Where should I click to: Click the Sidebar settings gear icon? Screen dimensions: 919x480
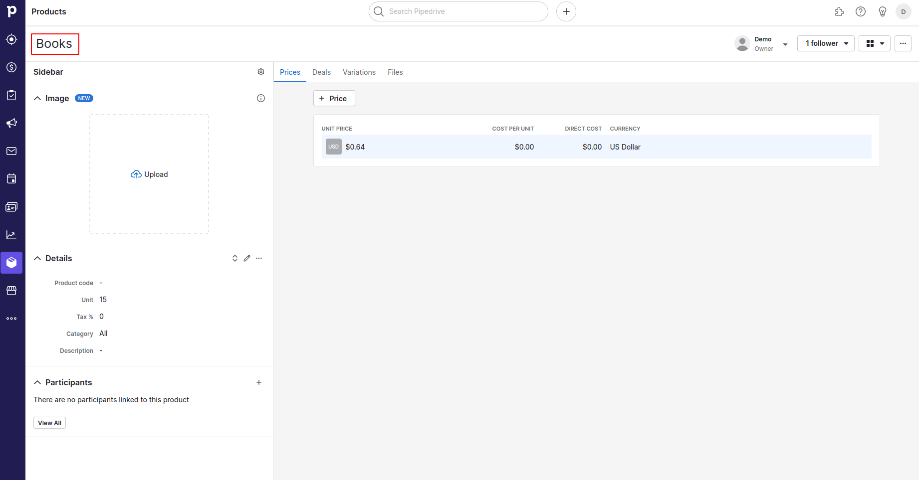pos(261,72)
